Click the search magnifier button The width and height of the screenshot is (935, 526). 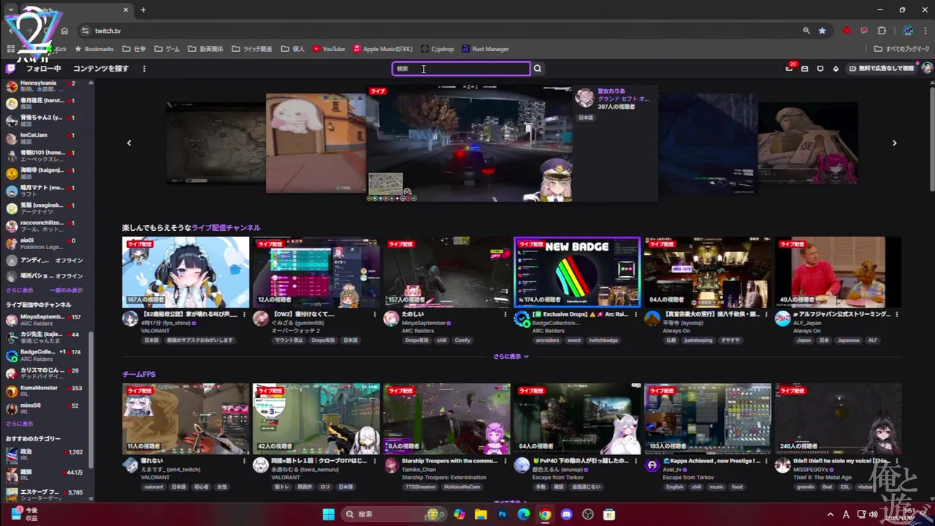538,69
